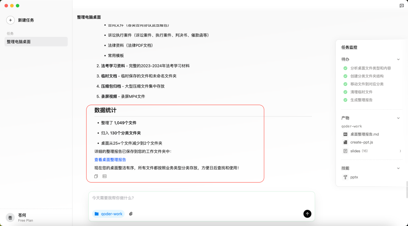The height and width of the screenshot is (226, 408).
Task: Collapse the 产物 section
Action: (x=398, y=118)
